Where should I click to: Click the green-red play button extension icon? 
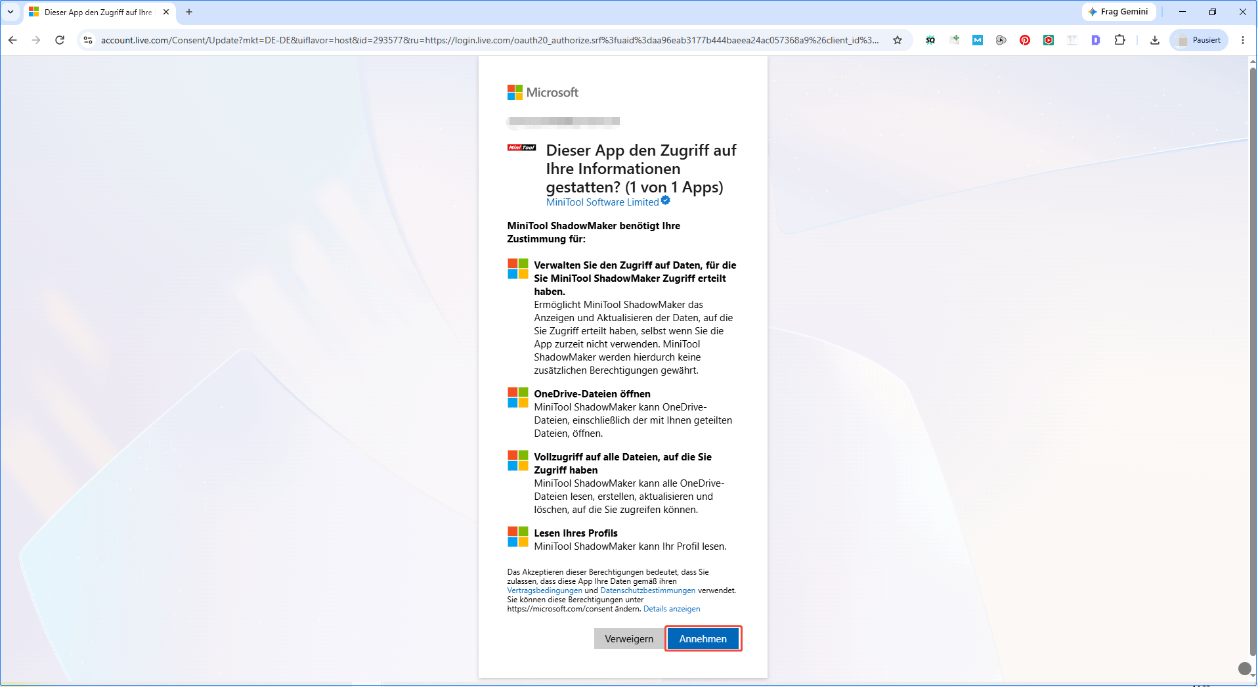1049,40
